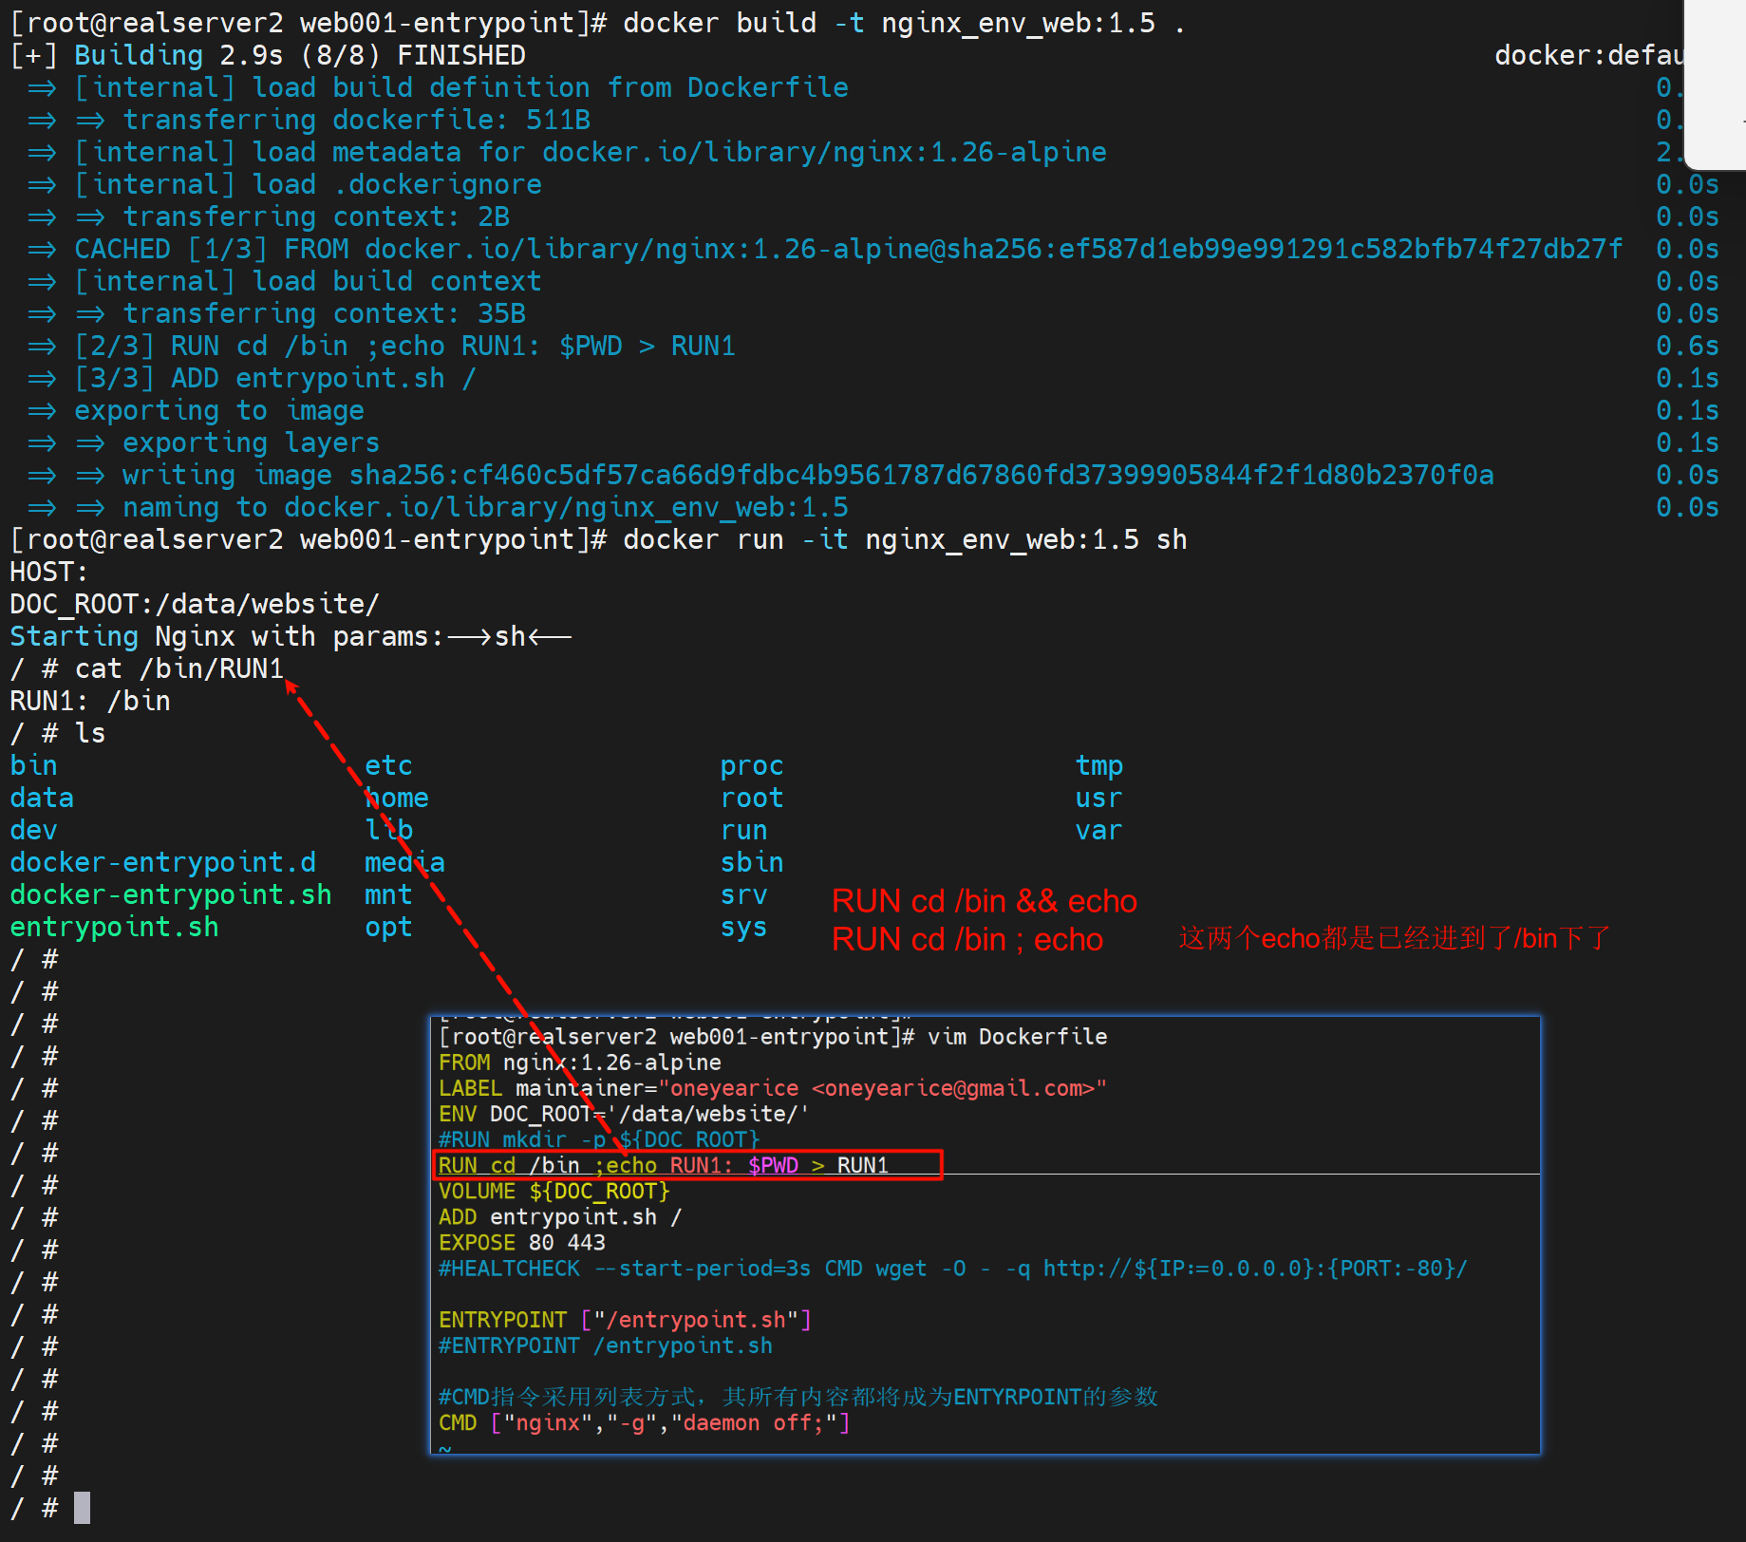Click the writing image sha256 hash line

point(807,475)
